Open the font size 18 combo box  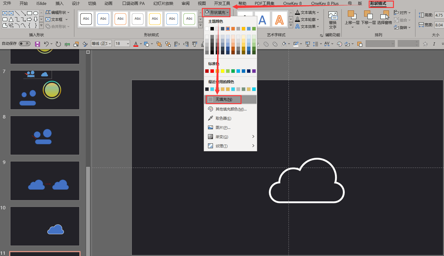tap(122, 44)
